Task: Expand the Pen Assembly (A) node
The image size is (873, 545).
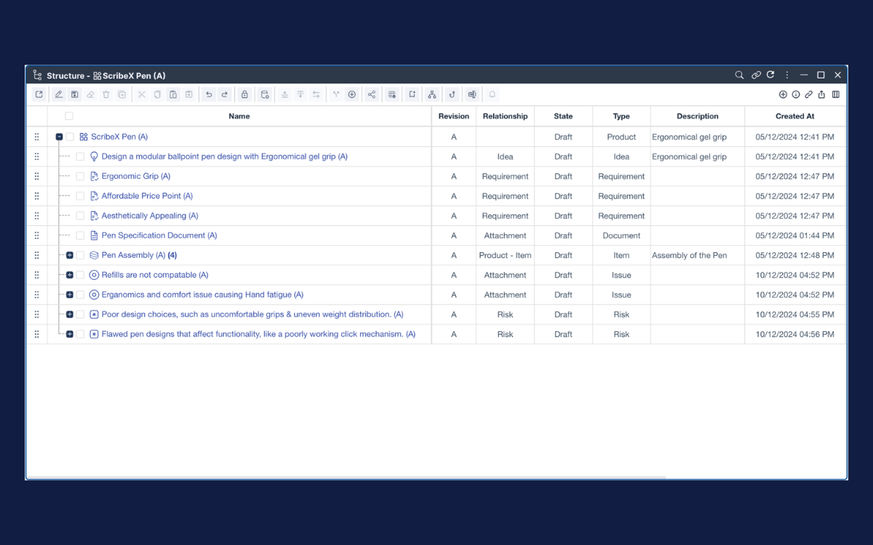Action: tap(70, 255)
